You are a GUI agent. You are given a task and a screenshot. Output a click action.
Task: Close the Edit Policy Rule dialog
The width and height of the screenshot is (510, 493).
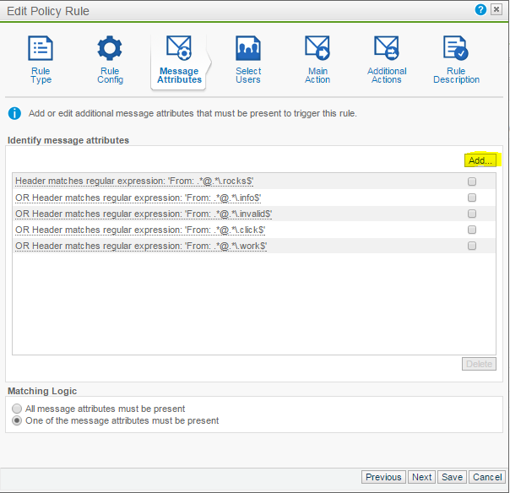[497, 10]
